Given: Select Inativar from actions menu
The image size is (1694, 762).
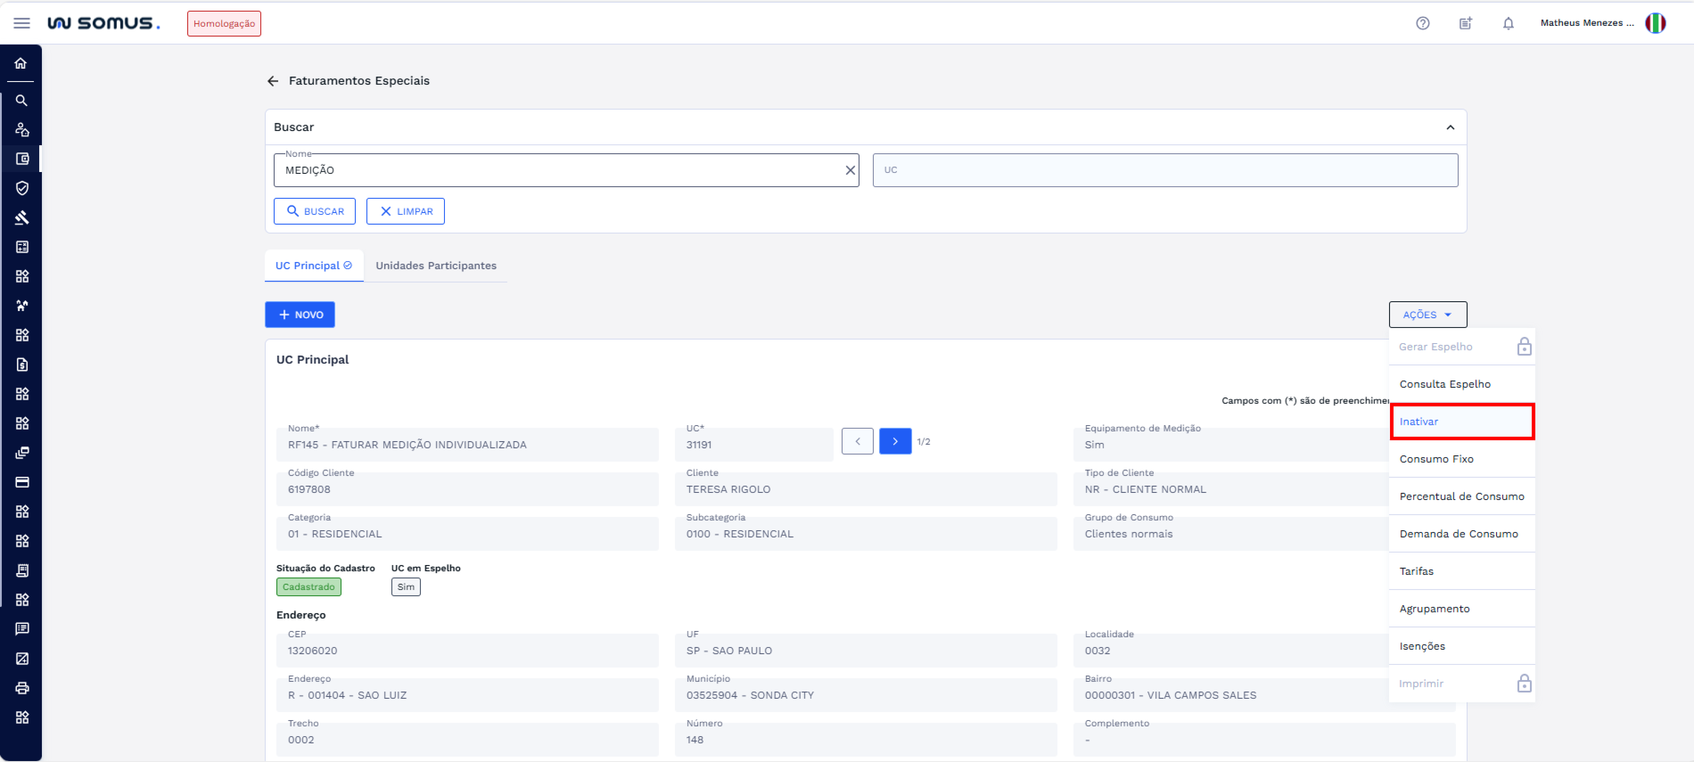Looking at the screenshot, I should click(x=1461, y=422).
